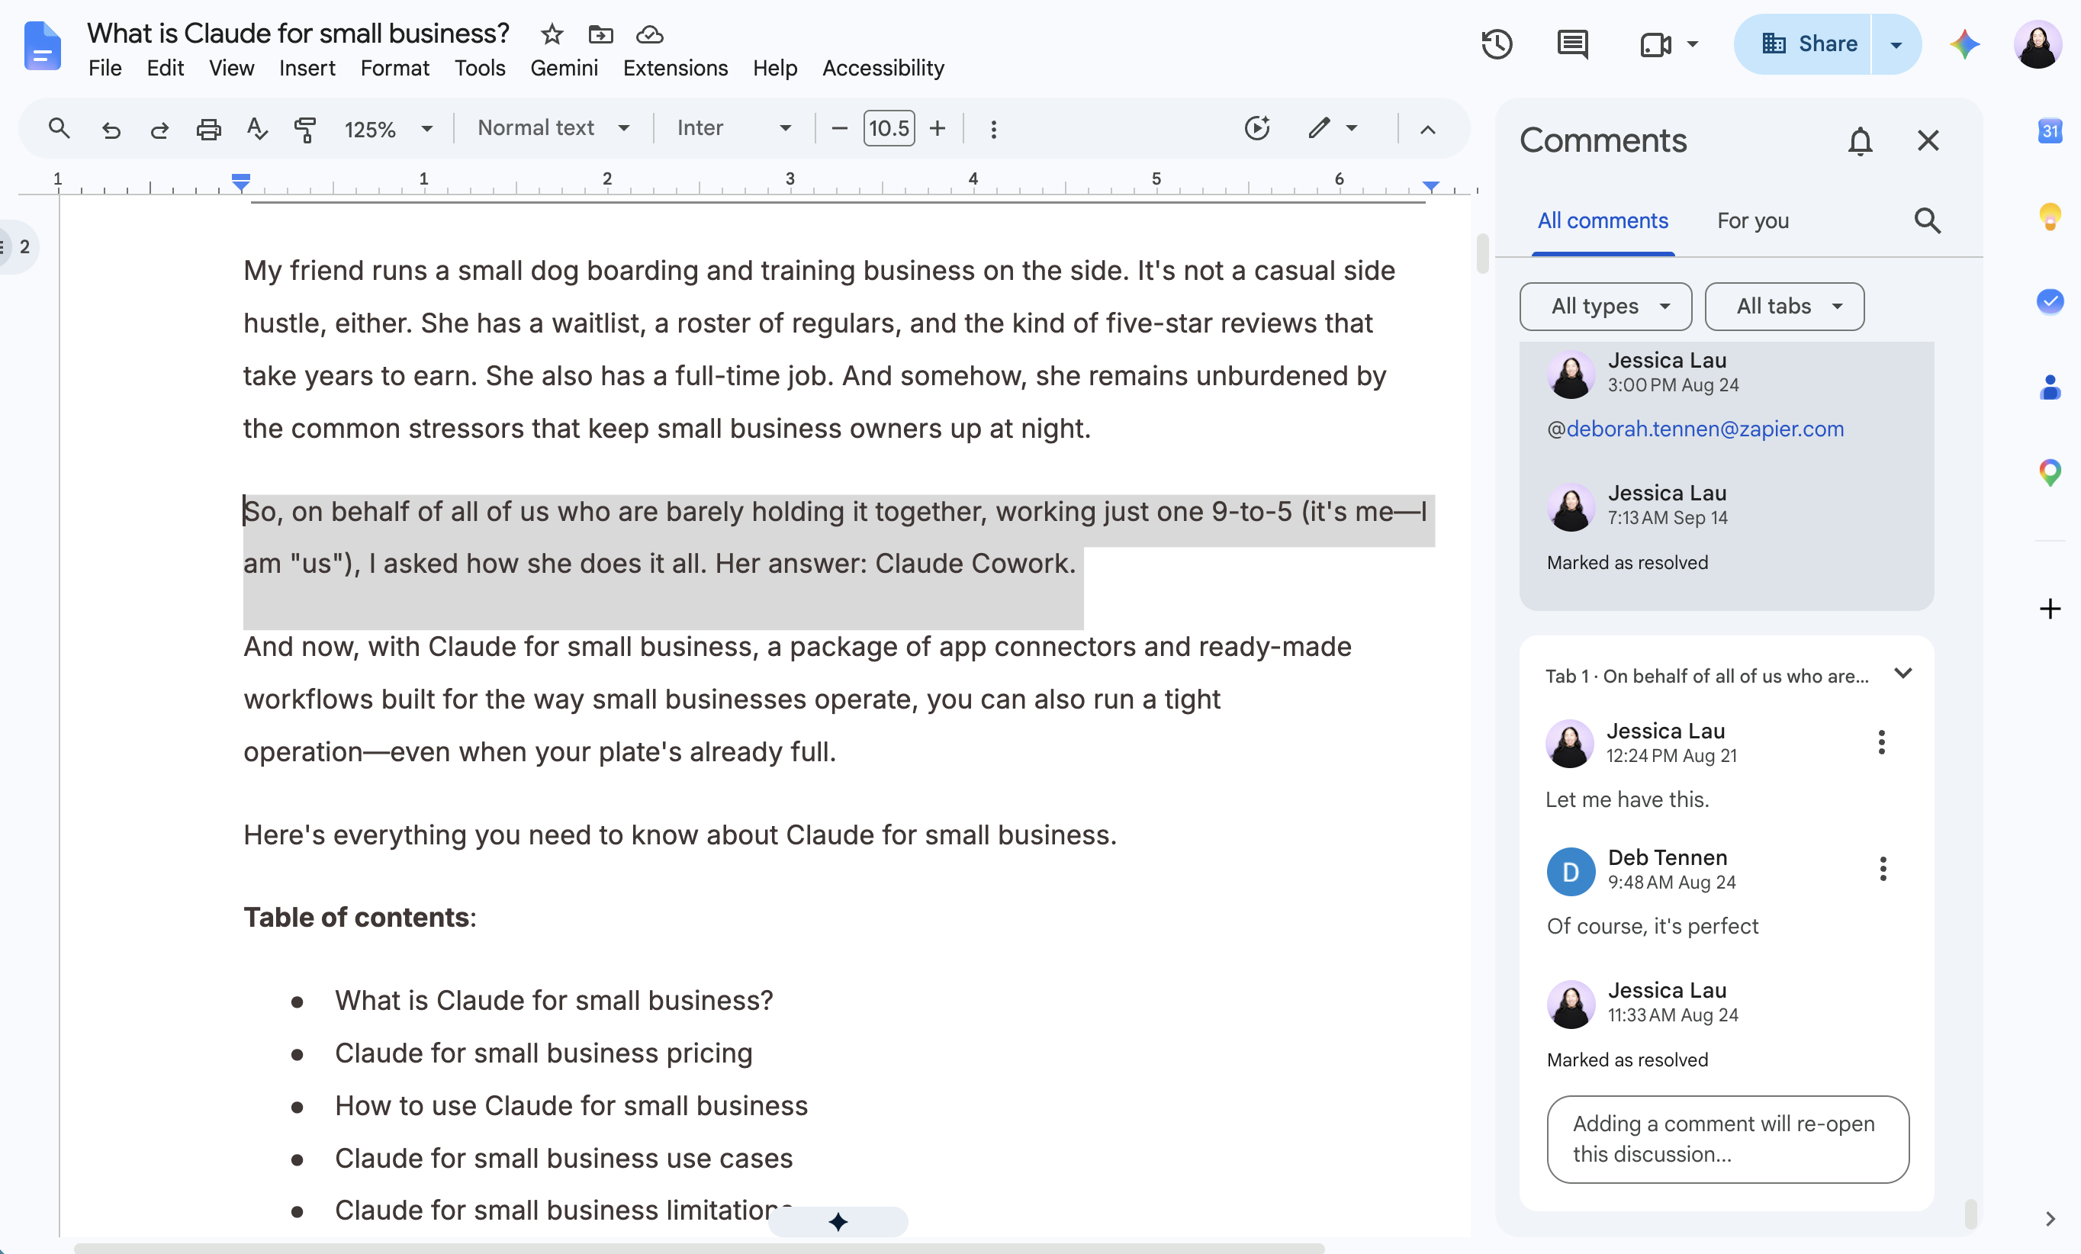Open Google Calendar side panel
The width and height of the screenshot is (2081, 1254).
2050,131
